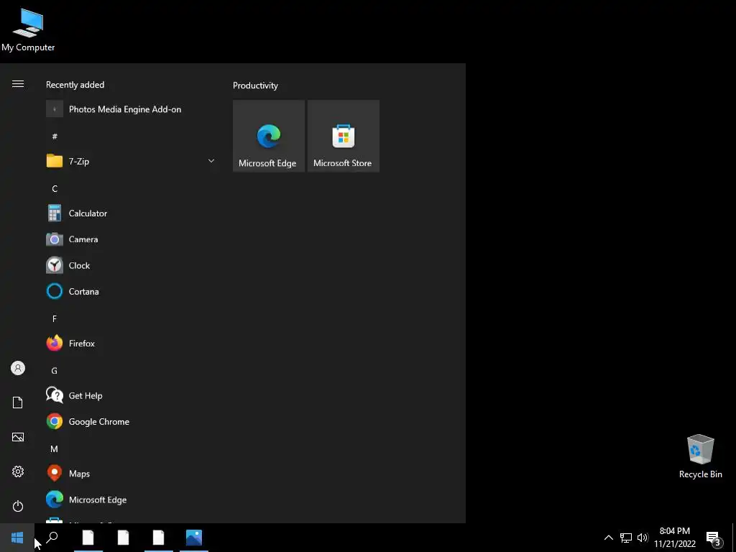This screenshot has width=736, height=552.
Task: Open Settings gear in Start sidebar
Action: (18, 471)
